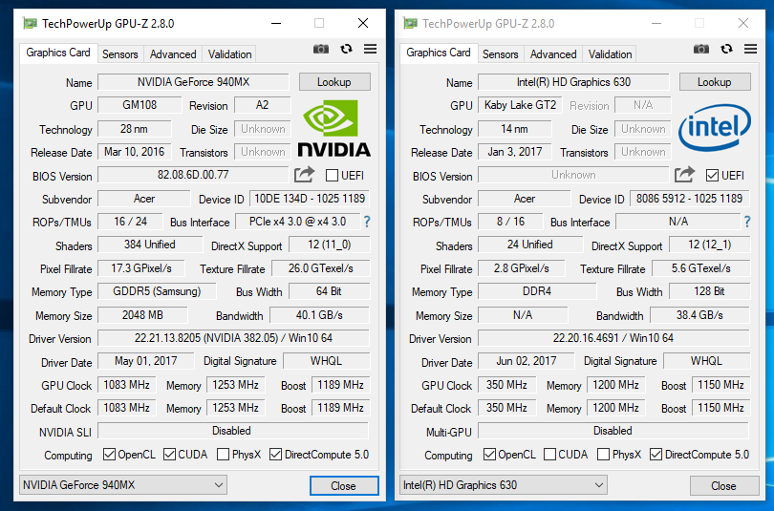This screenshot has width=774, height=511.
Task: Click GPU-Z app icon in NVIDIA window title bar
Action: (31, 23)
